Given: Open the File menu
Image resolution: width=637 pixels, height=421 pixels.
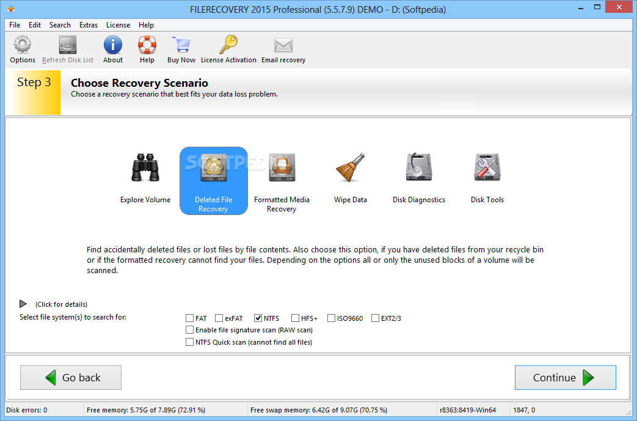Looking at the screenshot, I should click(x=15, y=25).
